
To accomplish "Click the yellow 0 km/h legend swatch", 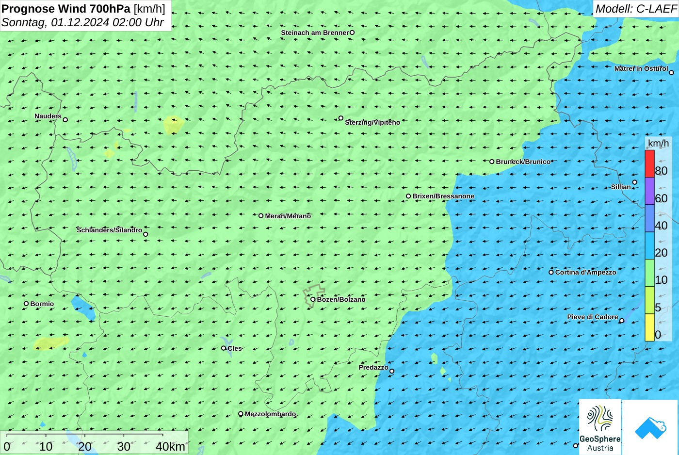I will 649,327.
